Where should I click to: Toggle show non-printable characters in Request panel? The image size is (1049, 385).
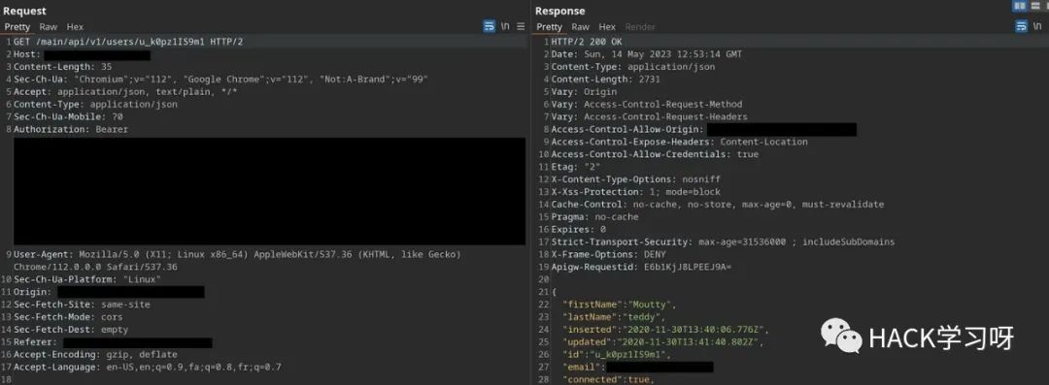pyautogui.click(x=505, y=26)
